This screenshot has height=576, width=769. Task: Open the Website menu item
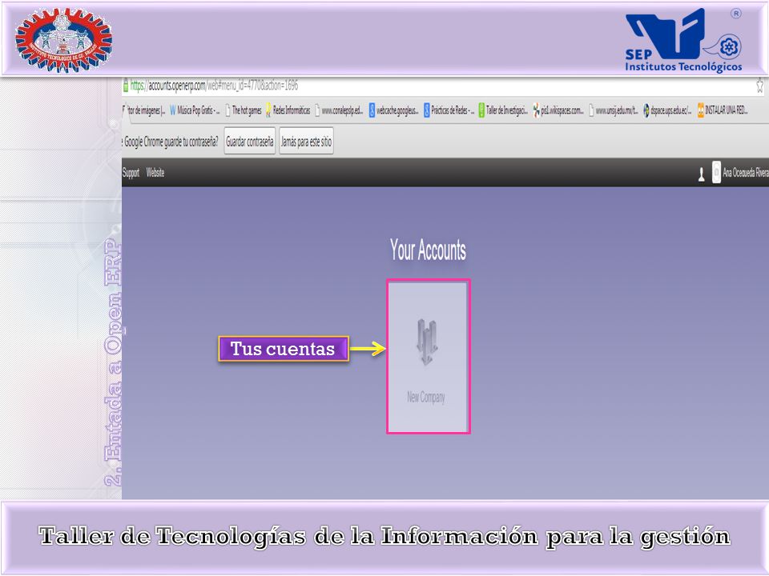click(155, 173)
